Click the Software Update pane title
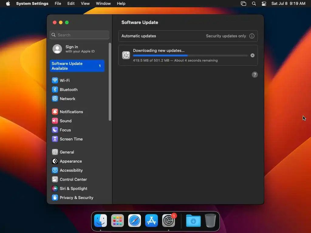Viewport: 311px width, 233px height. (x=140, y=22)
